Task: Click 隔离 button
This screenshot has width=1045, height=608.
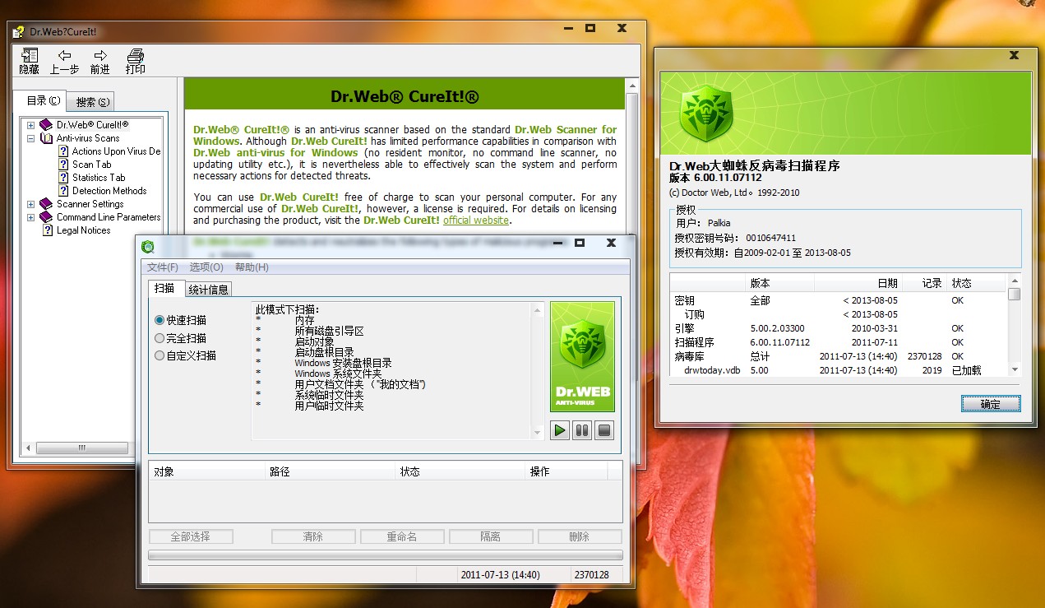Action: [491, 536]
